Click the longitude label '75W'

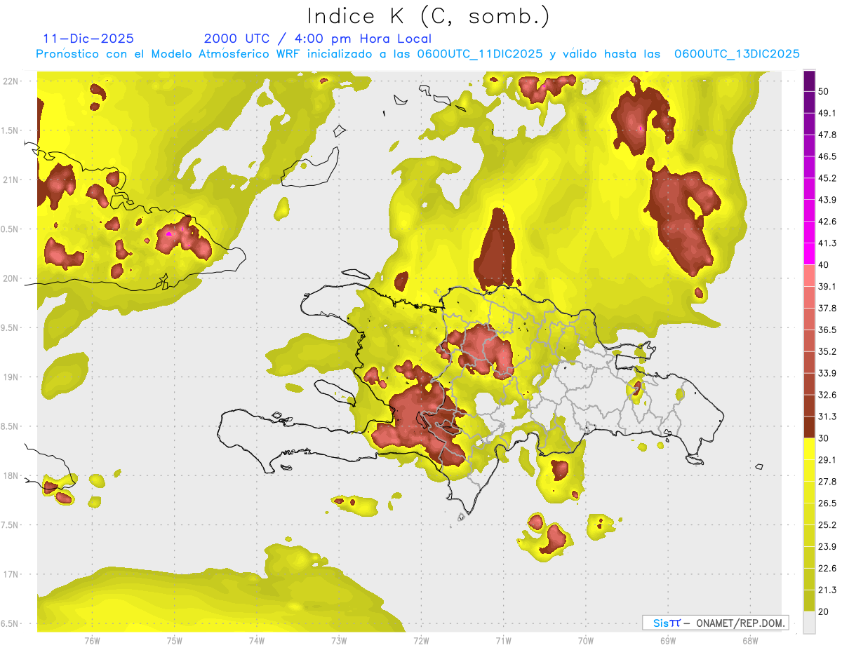pos(174,641)
